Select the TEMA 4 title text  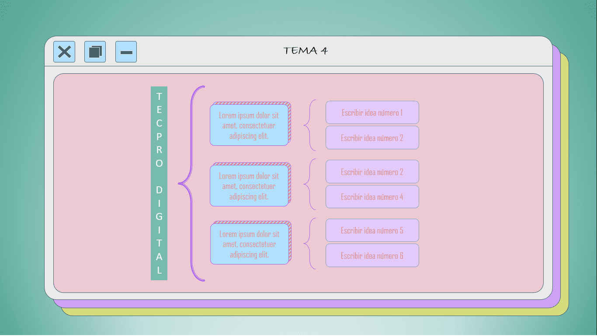tap(305, 51)
